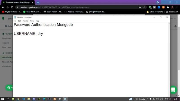Click the microphone tray icon
Image resolution: width=180 pixels, height=101 pixels.
(x=150, y=99)
